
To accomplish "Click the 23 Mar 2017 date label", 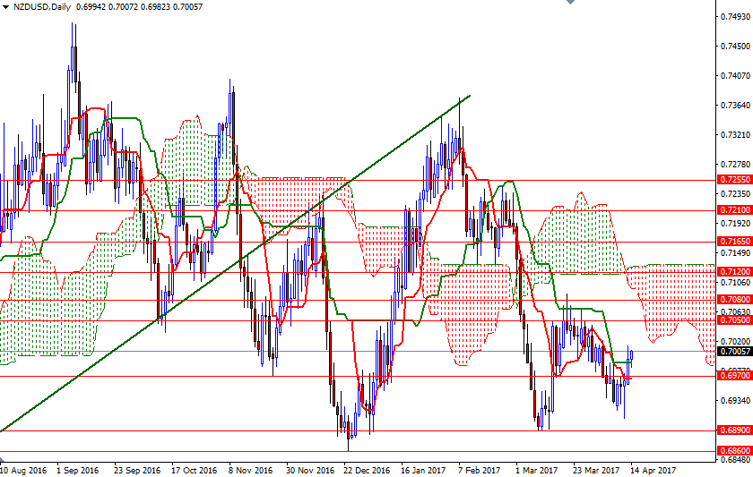I will tap(596, 471).
